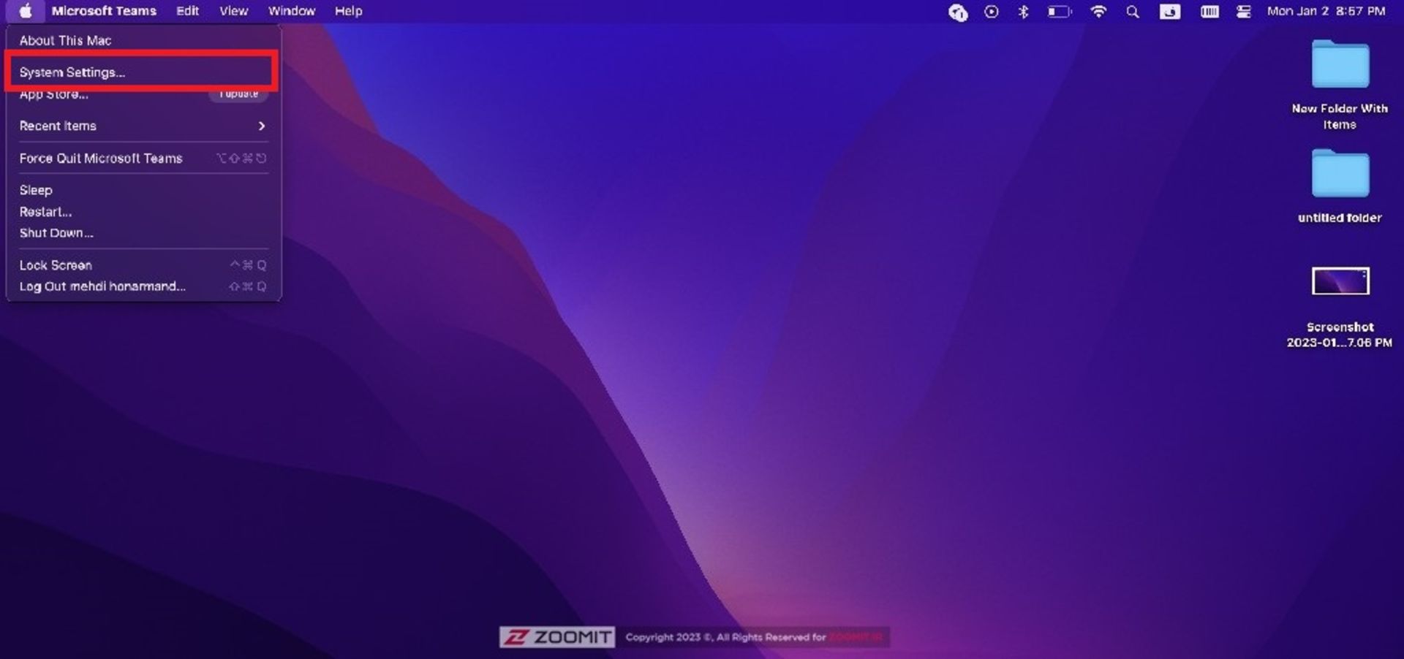The image size is (1404, 659).
Task: Click the date and time clock
Action: click(1326, 11)
